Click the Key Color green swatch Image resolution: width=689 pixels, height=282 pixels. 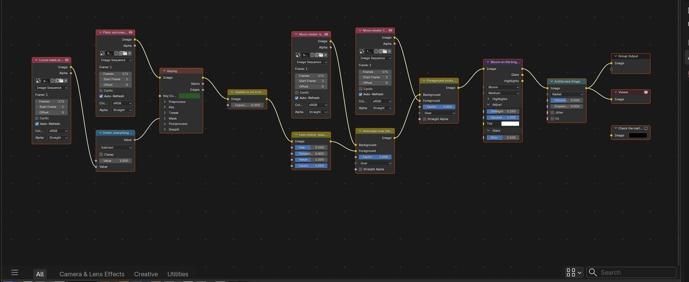(x=189, y=96)
